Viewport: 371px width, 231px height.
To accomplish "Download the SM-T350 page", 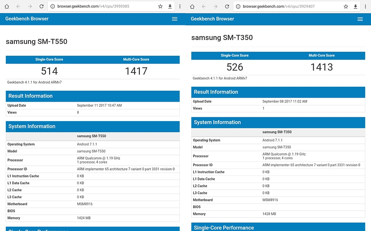I will click(356, 7).
